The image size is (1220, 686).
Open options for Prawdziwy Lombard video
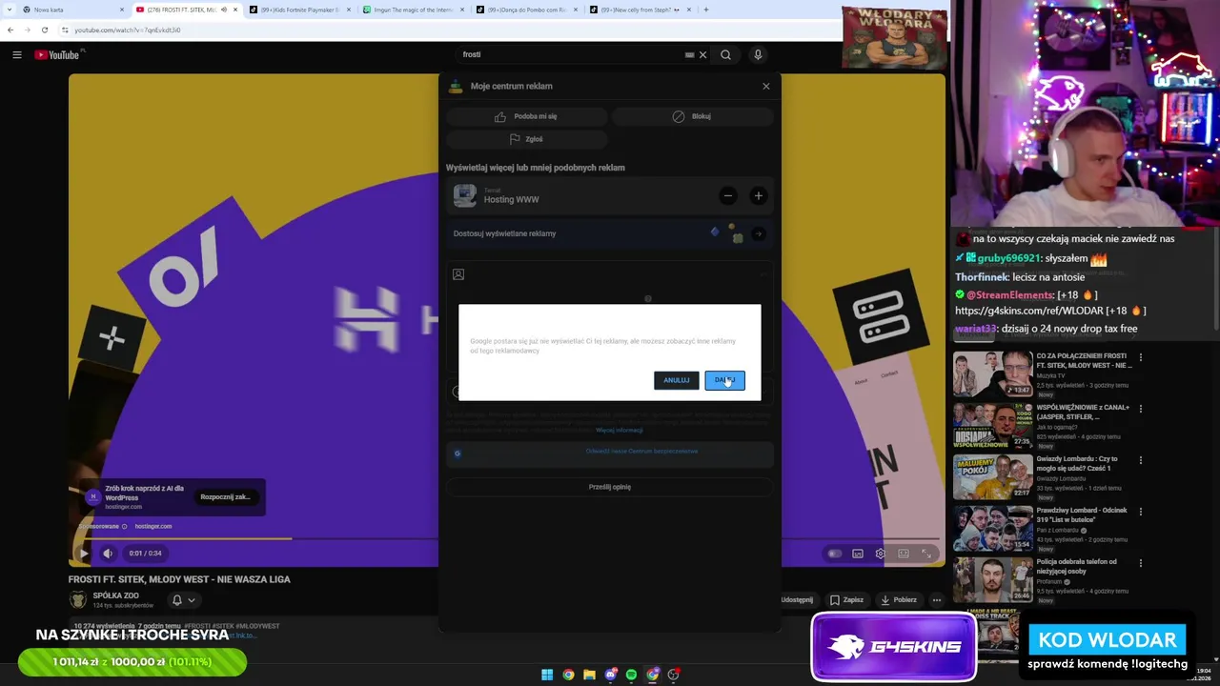pos(1141,513)
